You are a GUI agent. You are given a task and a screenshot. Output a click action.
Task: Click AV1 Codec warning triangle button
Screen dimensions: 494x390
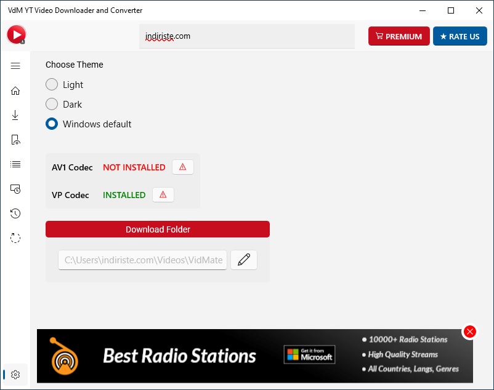183,167
